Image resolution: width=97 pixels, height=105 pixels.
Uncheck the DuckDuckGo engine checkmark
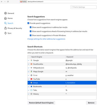(x=28, y=64)
